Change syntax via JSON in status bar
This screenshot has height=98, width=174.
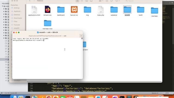[x=167, y=93]
